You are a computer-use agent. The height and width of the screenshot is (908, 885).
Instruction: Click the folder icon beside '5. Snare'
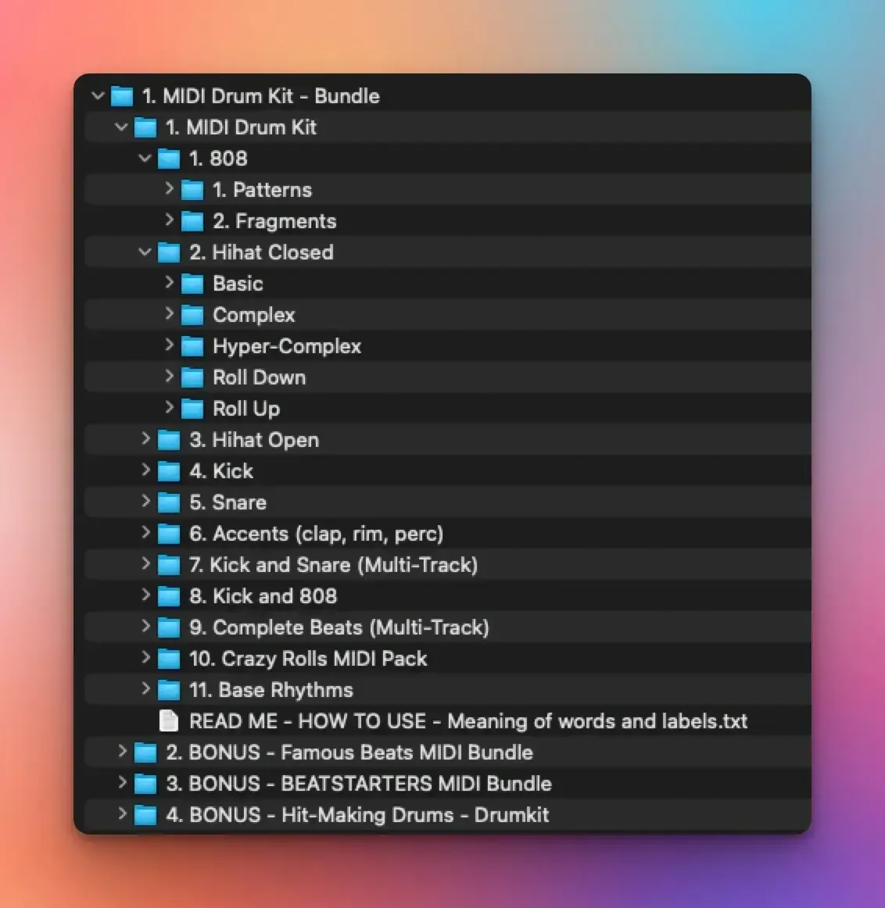pos(169,502)
